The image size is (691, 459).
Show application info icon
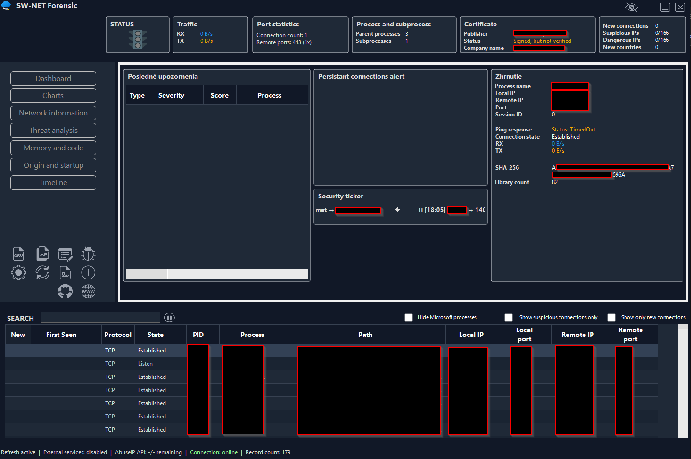pos(88,272)
